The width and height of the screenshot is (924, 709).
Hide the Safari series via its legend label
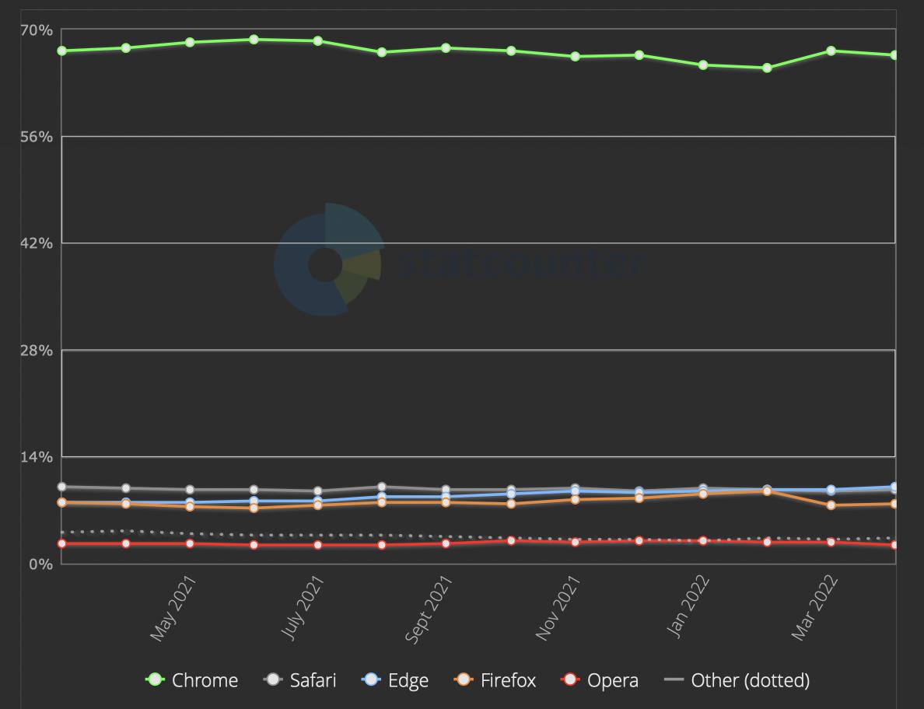(313, 680)
